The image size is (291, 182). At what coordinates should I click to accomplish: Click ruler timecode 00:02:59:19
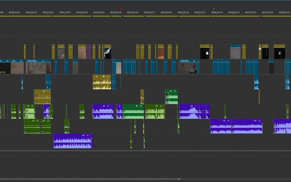[99, 12]
